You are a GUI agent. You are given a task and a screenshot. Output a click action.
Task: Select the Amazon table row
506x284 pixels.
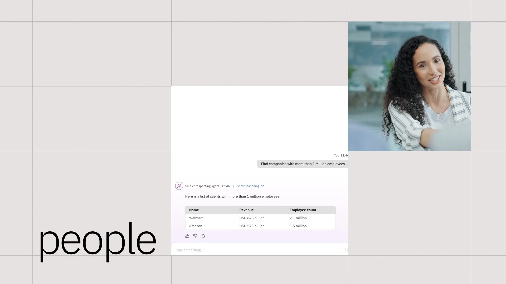point(196,226)
